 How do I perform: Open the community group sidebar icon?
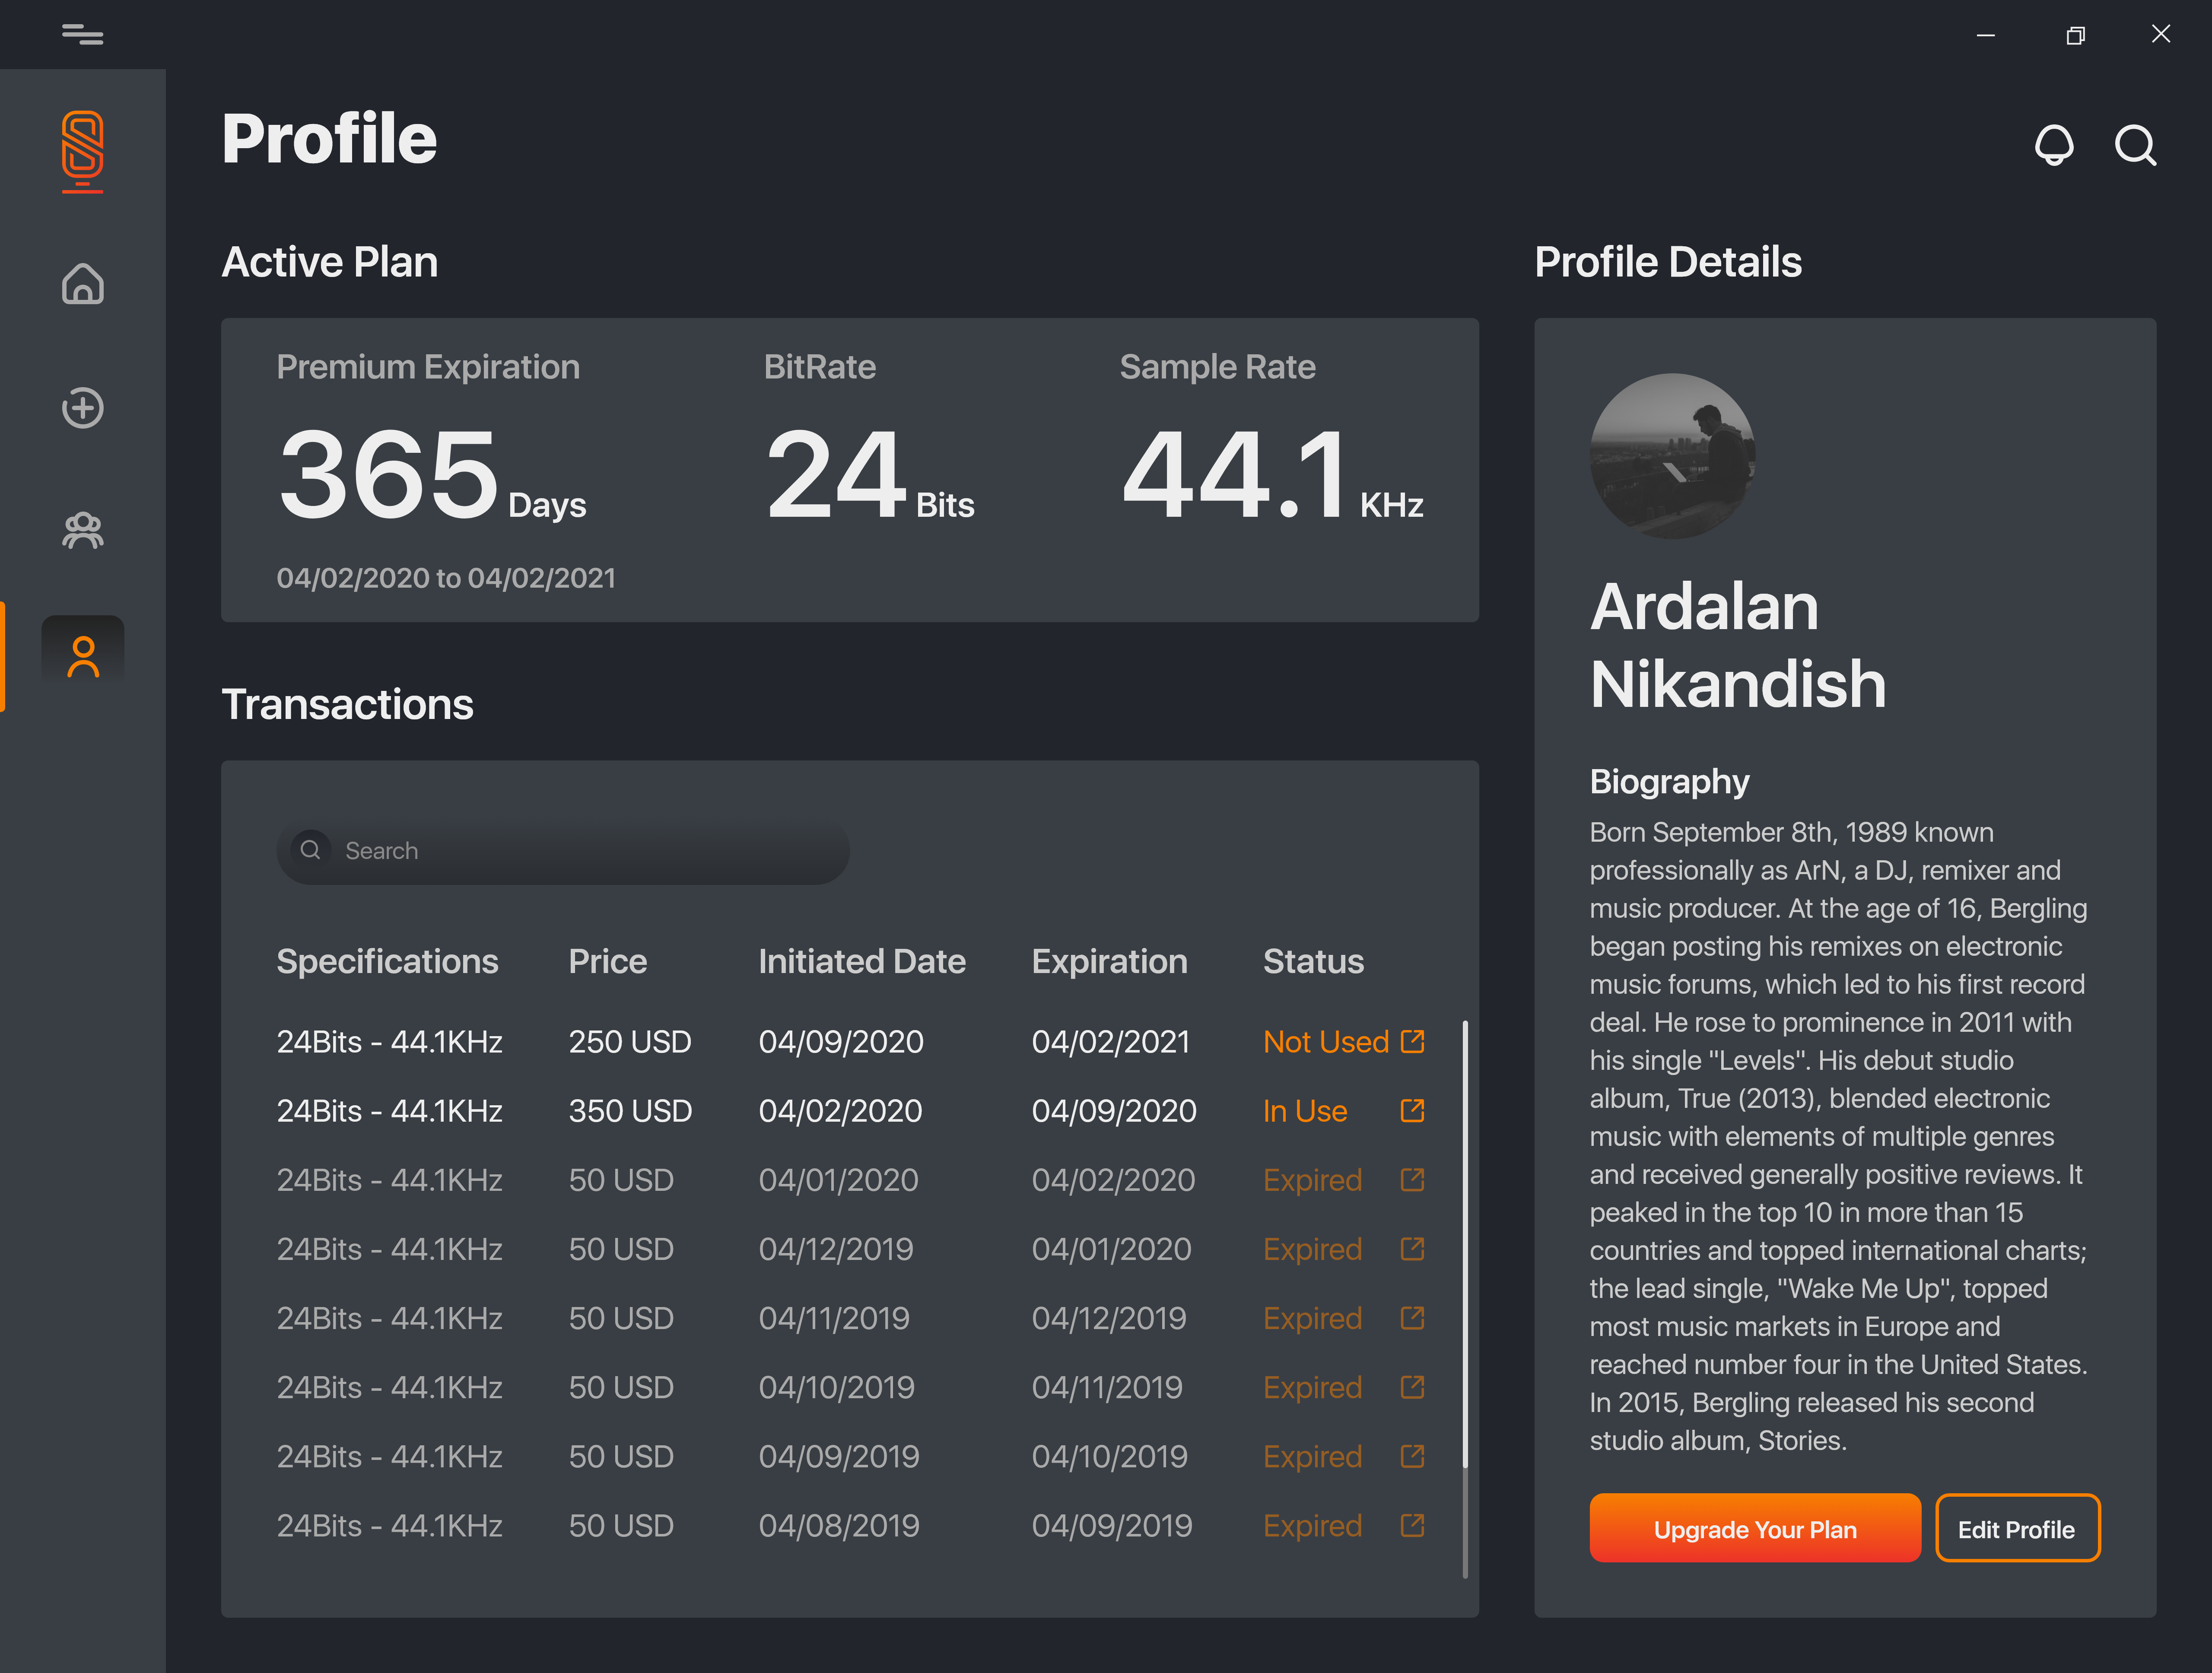click(83, 531)
